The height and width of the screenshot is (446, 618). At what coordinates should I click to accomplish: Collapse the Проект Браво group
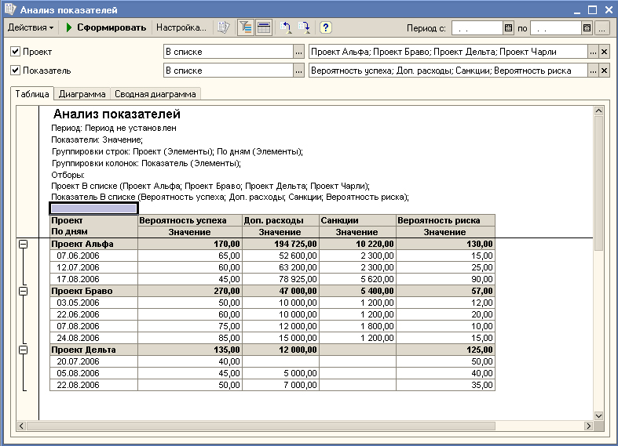(23, 291)
